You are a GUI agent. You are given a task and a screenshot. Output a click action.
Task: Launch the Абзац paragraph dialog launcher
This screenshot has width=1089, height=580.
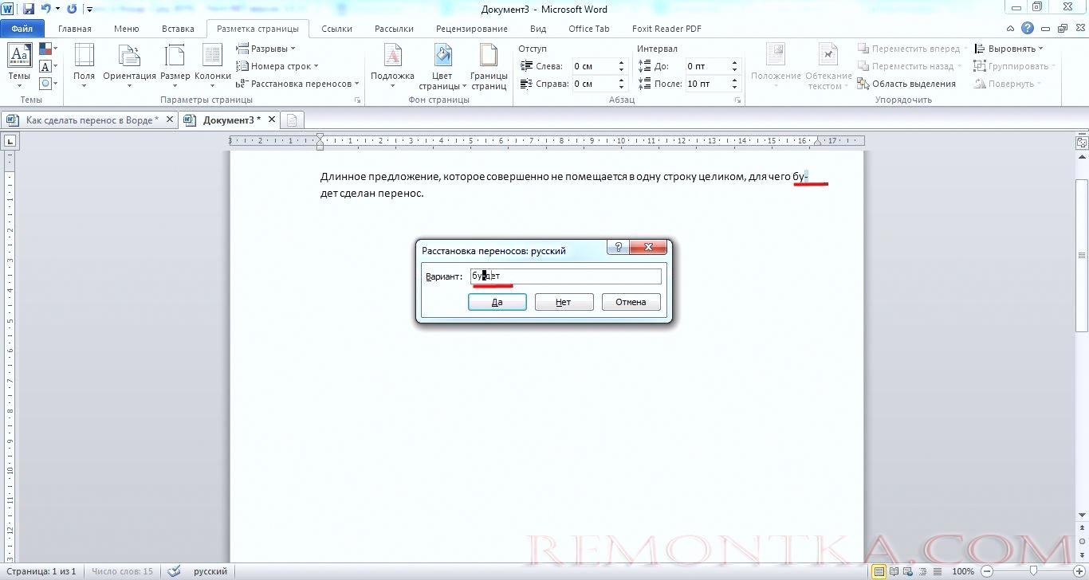pos(739,100)
